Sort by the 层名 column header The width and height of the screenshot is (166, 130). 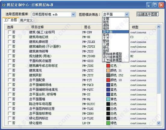point(92,27)
